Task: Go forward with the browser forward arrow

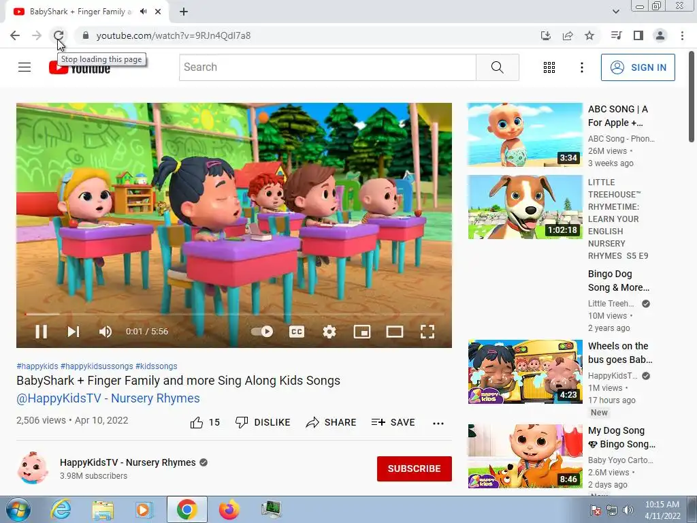Action: tap(37, 35)
